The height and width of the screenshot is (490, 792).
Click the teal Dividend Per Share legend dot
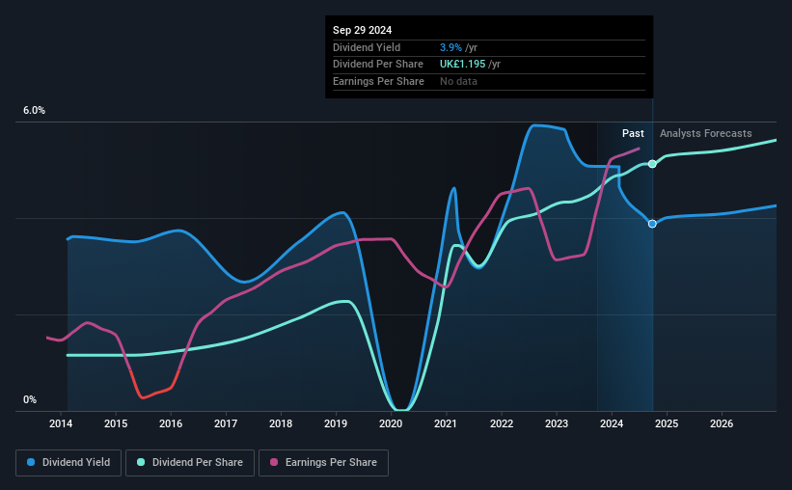click(141, 462)
